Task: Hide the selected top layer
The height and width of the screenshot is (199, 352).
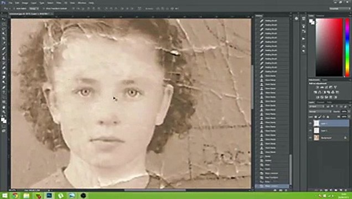Action: point(310,123)
